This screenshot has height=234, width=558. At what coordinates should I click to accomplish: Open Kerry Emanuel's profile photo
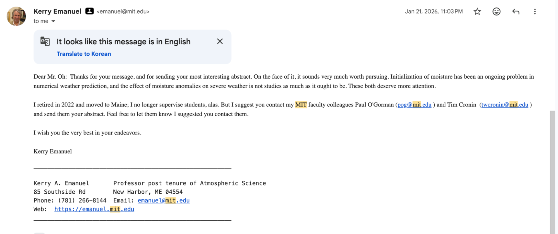[x=16, y=16]
